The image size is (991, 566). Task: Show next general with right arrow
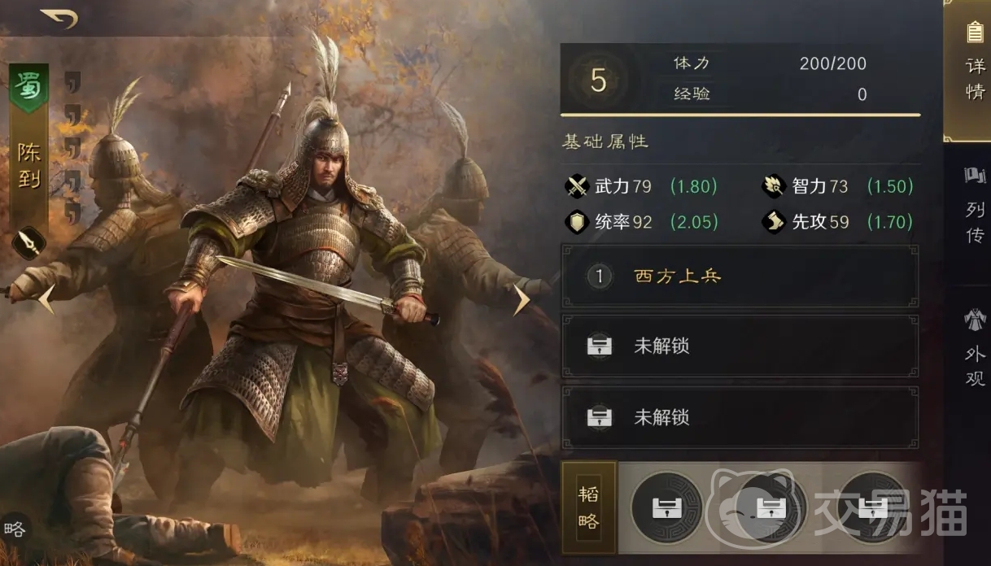pos(520,298)
